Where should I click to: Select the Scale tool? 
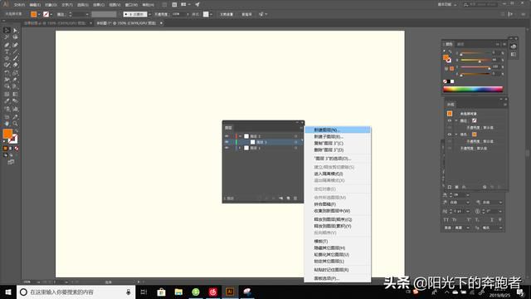tap(15, 72)
